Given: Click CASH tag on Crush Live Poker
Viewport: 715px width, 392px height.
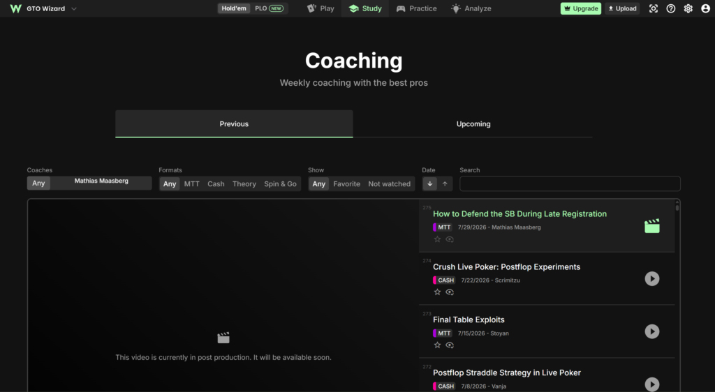Looking at the screenshot, I should 444,280.
